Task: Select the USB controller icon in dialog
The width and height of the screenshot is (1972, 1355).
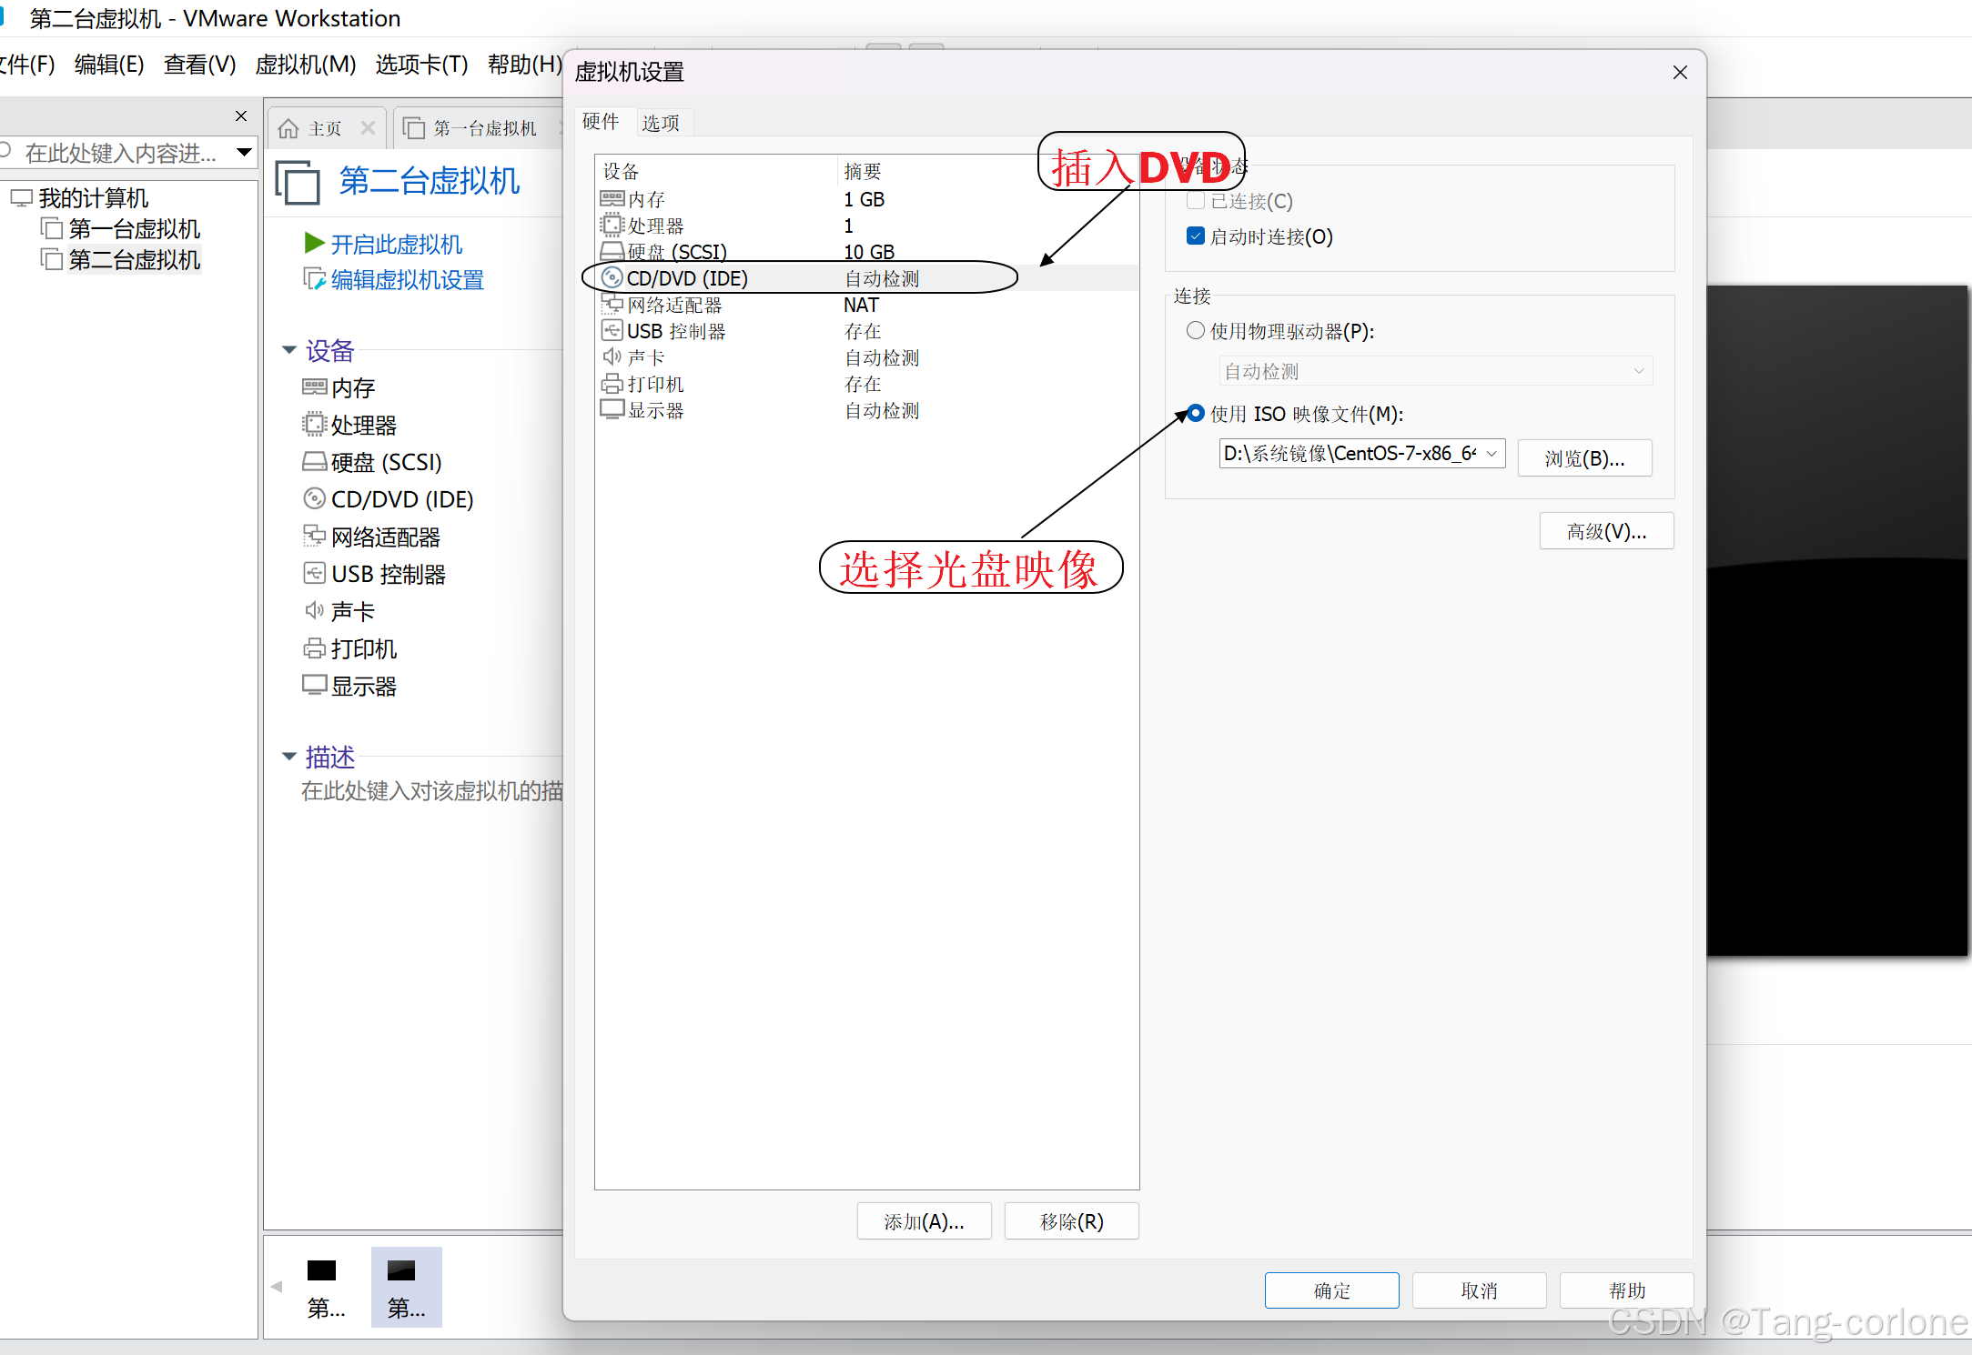Action: coord(612,331)
